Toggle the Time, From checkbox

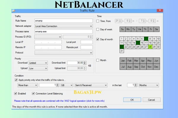click(x=98, y=21)
